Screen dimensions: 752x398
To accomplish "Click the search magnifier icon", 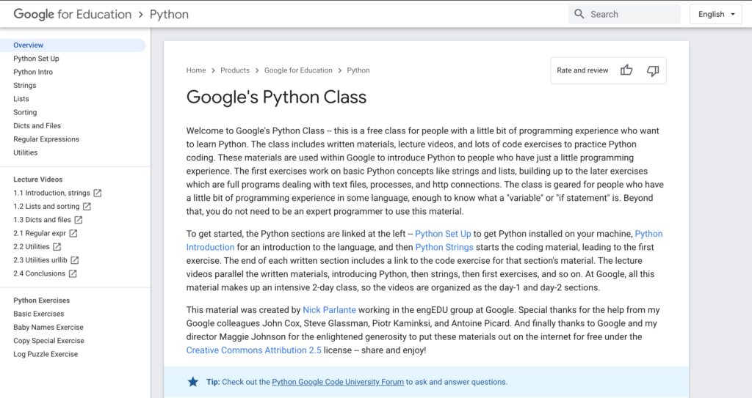I will (579, 14).
